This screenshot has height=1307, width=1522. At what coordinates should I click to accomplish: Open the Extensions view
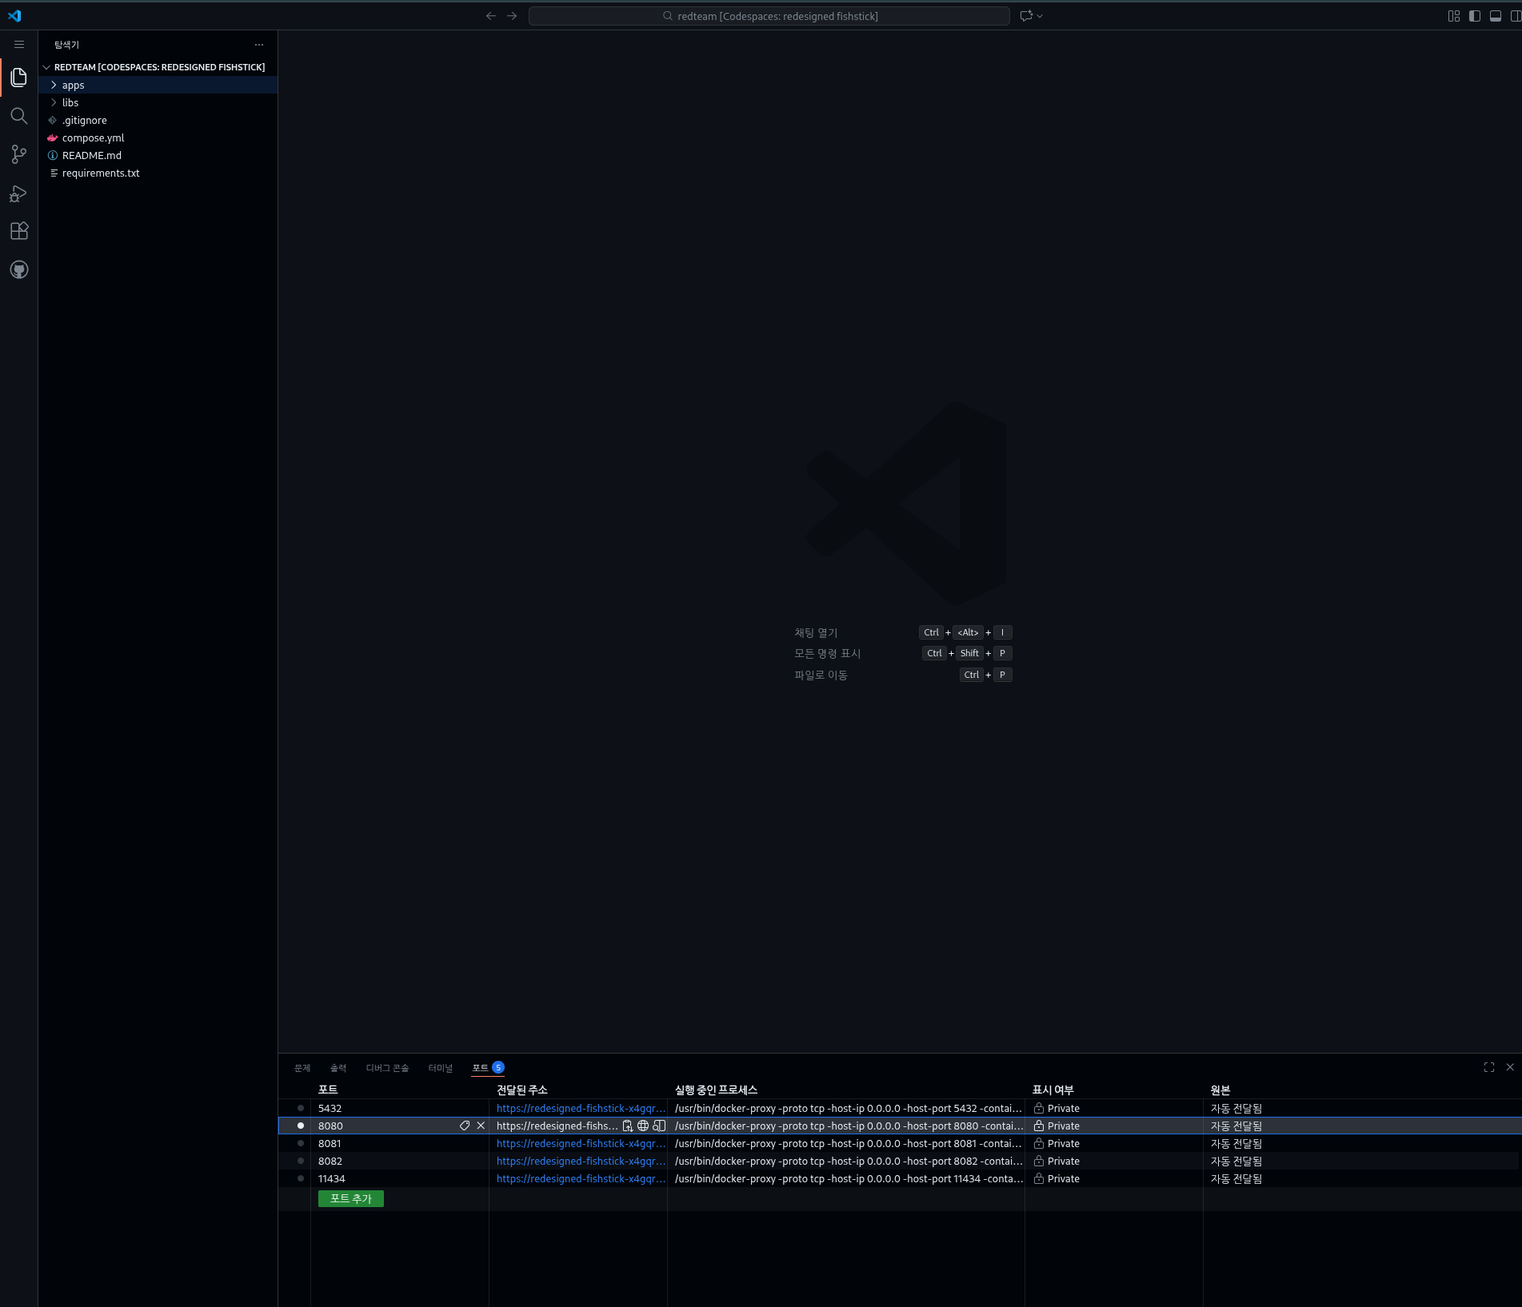point(19,231)
